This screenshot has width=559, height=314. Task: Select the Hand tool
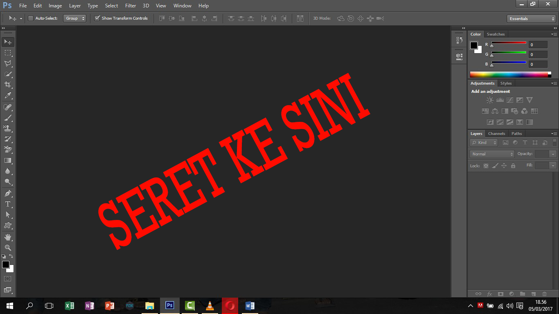(8, 237)
